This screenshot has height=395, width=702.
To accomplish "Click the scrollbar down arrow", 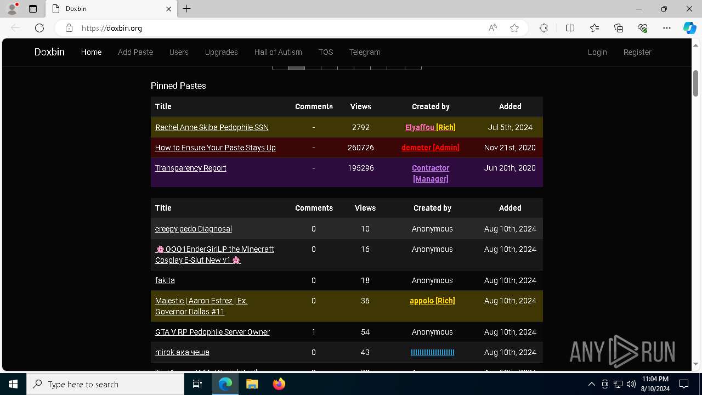I will 695,364.
